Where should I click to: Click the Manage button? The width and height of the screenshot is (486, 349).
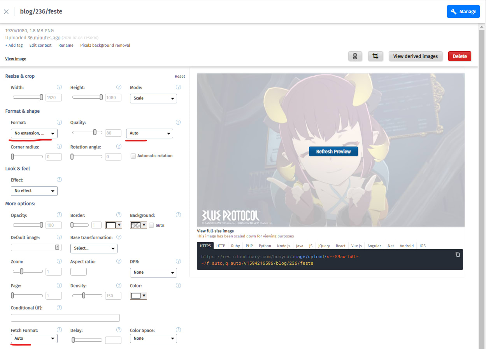pos(463,12)
